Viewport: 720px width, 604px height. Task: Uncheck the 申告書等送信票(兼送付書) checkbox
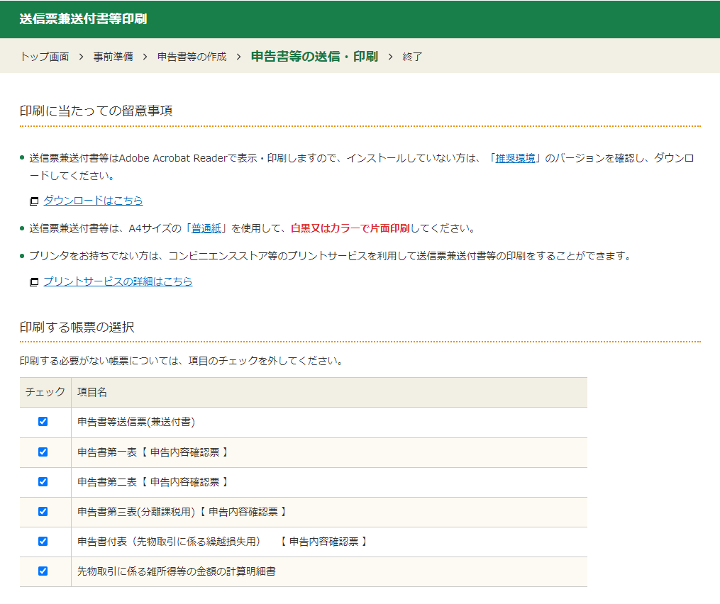pos(43,421)
